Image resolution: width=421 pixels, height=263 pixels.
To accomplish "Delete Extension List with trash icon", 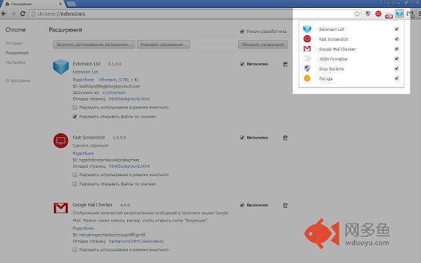I will (285, 64).
